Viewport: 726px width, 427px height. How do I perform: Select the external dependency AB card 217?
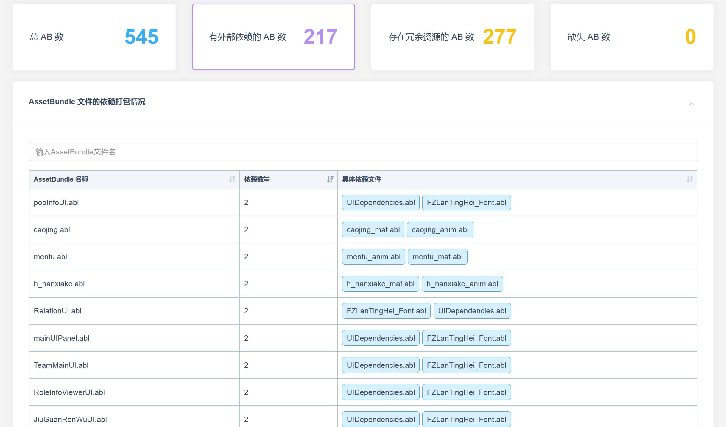click(x=273, y=37)
